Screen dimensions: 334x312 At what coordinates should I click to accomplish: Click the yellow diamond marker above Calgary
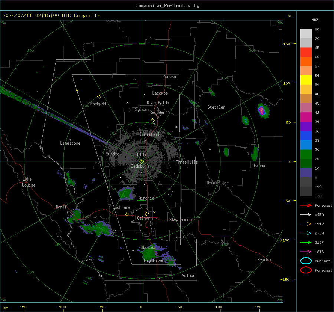pos(147,214)
